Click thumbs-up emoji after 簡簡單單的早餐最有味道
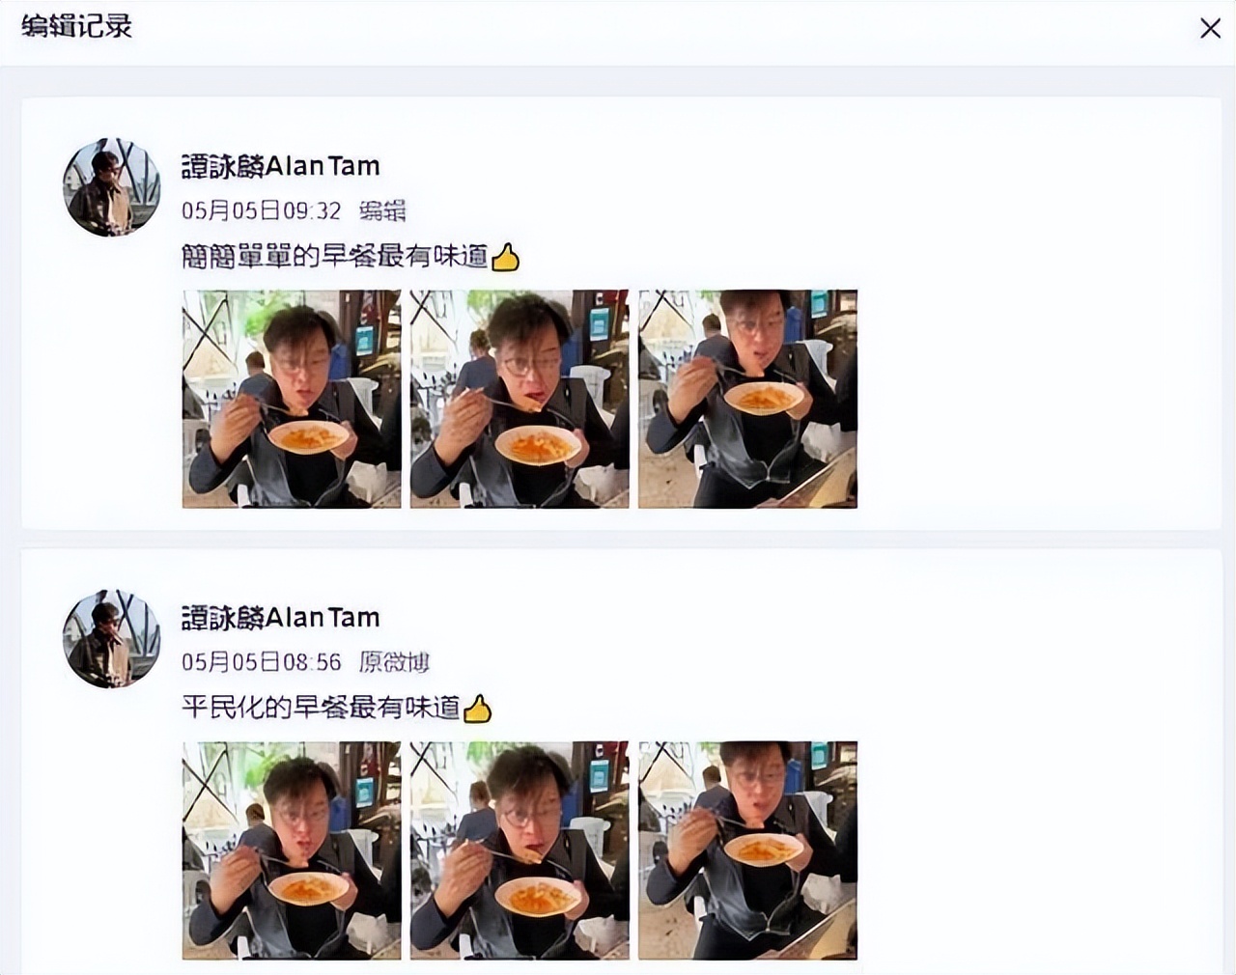This screenshot has height=975, width=1236. pos(506,258)
